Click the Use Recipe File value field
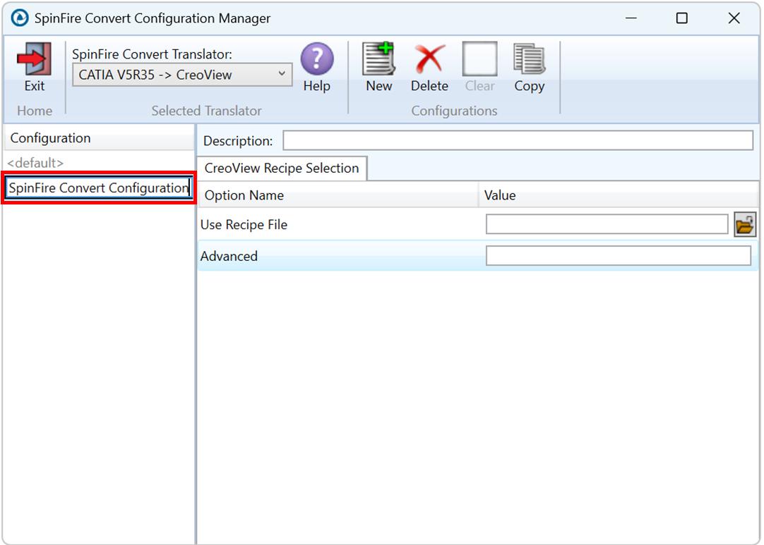This screenshot has width=764, height=545. pos(607,224)
